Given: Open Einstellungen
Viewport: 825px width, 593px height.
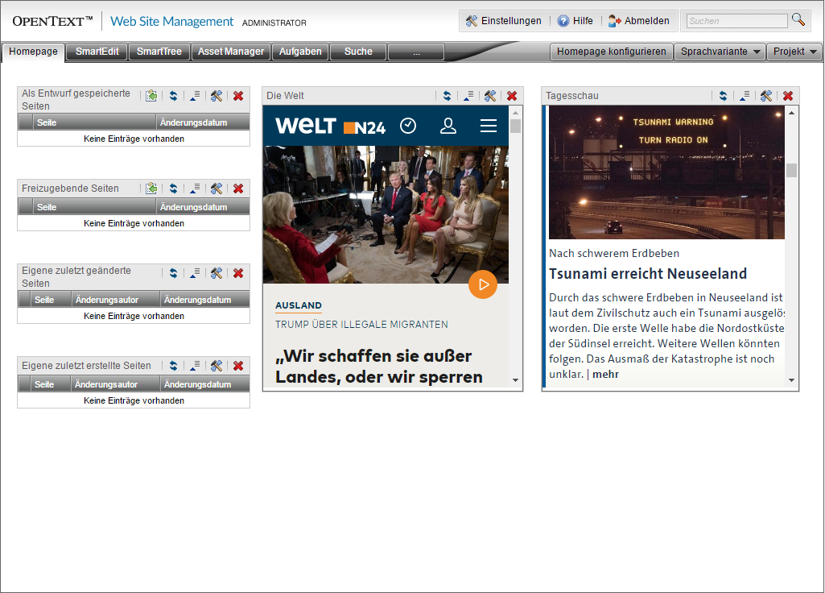Looking at the screenshot, I should 504,21.
